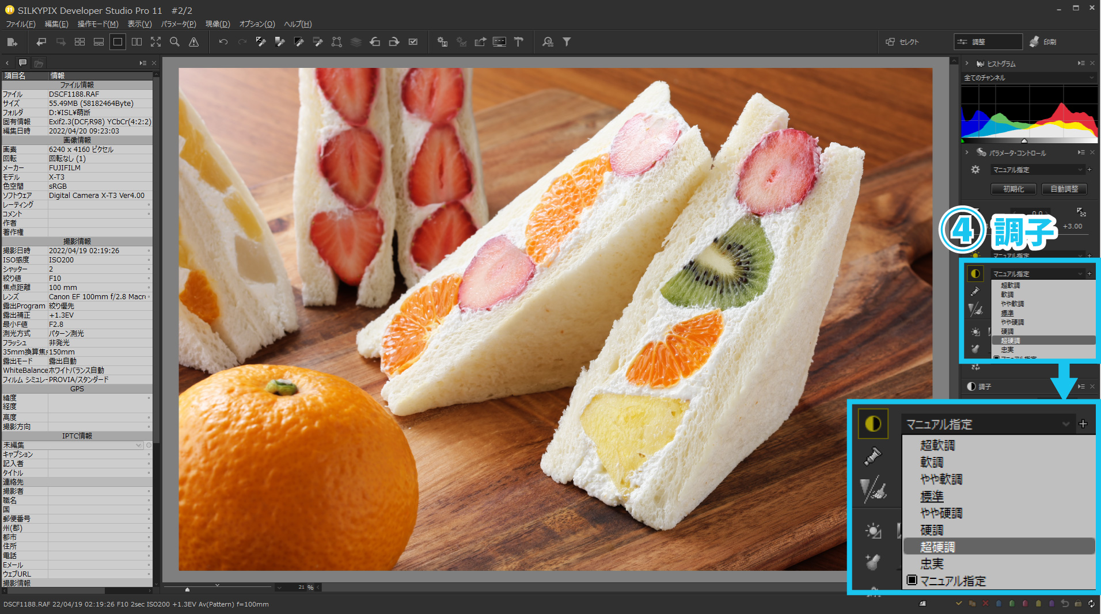The image size is (1101, 614).
Task: Rotate image right with toolbar icon
Action: click(x=394, y=42)
